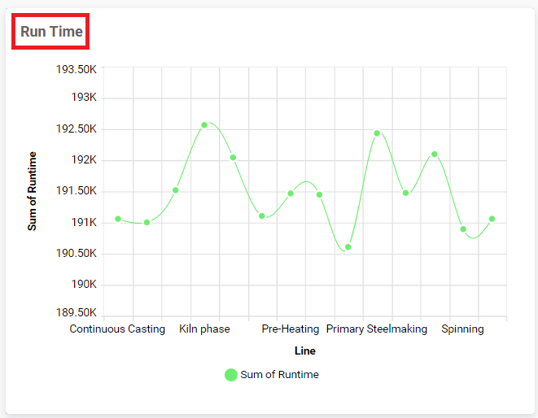The image size is (538, 418).
Task: Select the lowest data point on the line
Action: pos(348,247)
